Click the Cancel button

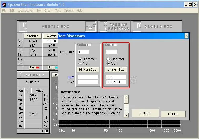[x=173, y=114]
